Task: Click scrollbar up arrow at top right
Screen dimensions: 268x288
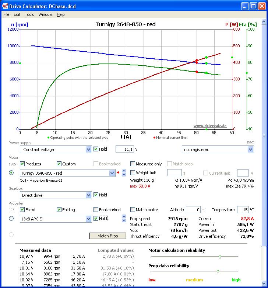Action: [264, 22]
